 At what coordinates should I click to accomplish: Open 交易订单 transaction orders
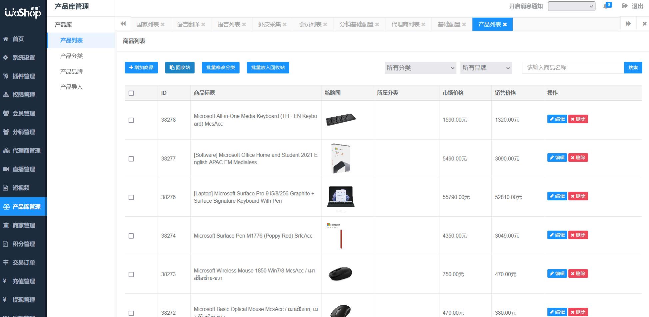coord(23,263)
